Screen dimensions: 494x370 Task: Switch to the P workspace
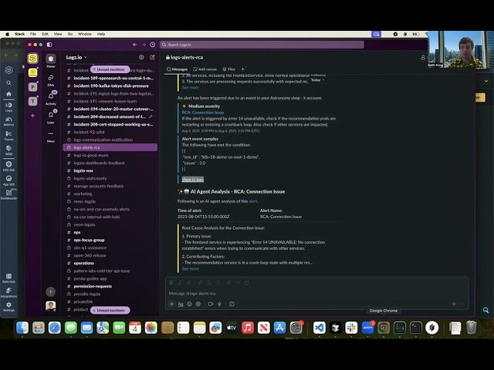point(32,87)
